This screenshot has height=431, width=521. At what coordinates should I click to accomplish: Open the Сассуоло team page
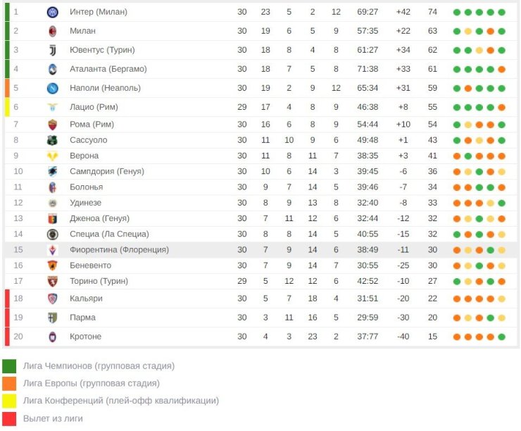pyautogui.click(x=89, y=140)
